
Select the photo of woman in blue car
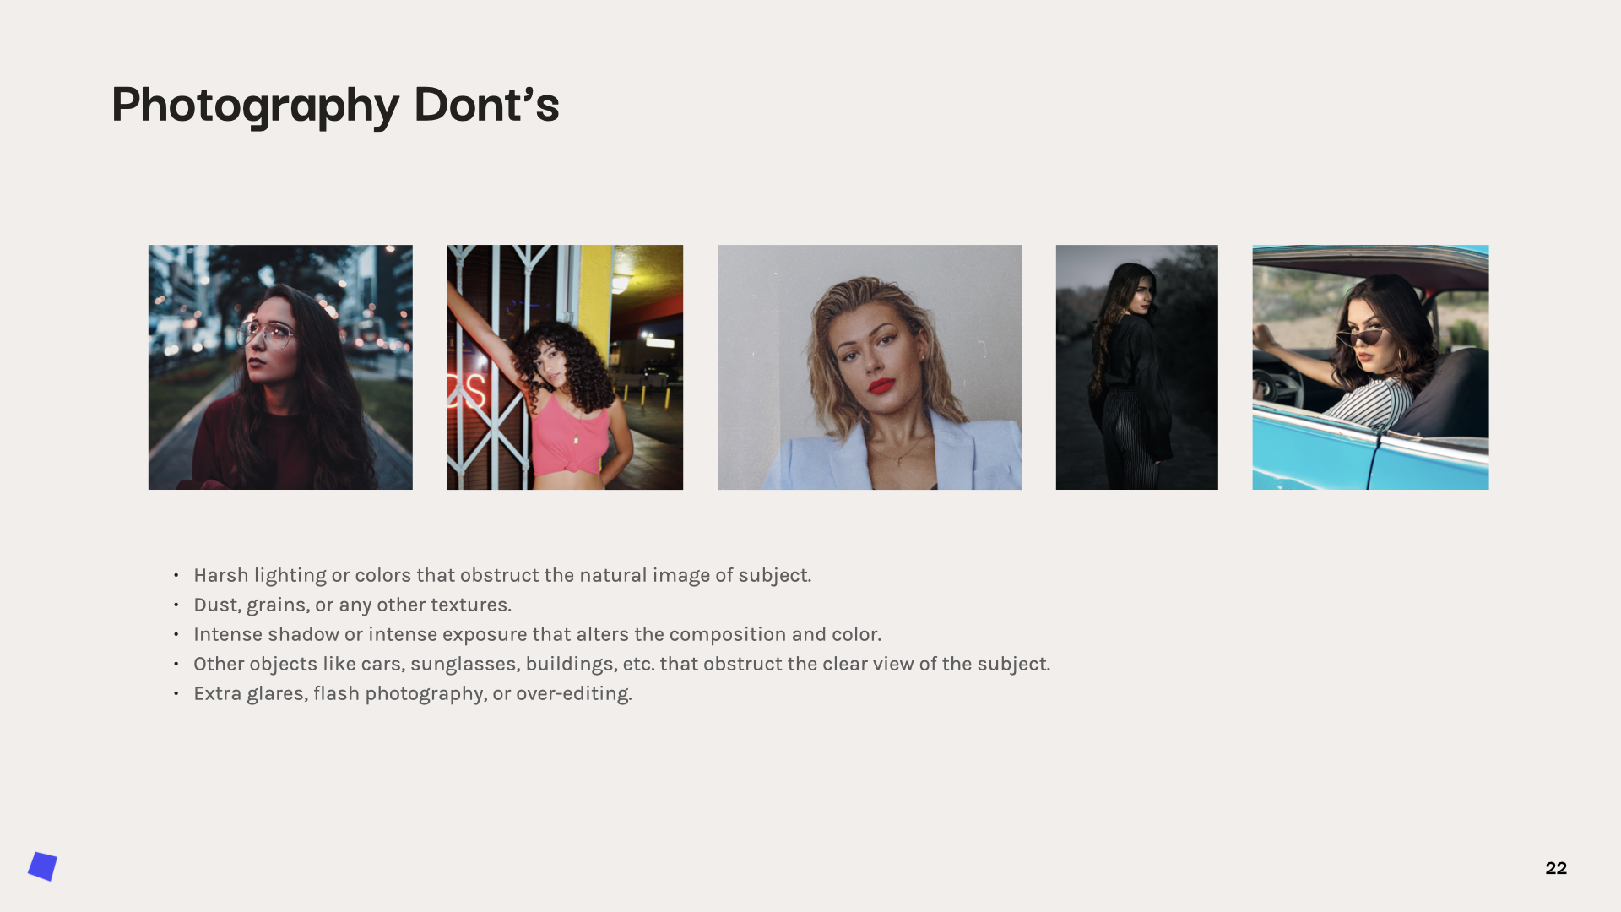pyautogui.click(x=1370, y=367)
